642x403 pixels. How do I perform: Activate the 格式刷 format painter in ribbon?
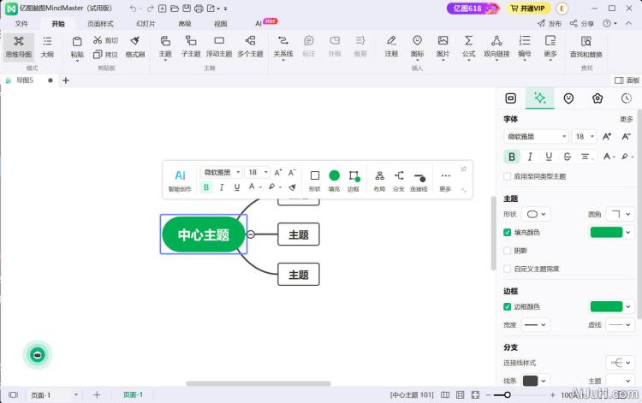pos(135,47)
